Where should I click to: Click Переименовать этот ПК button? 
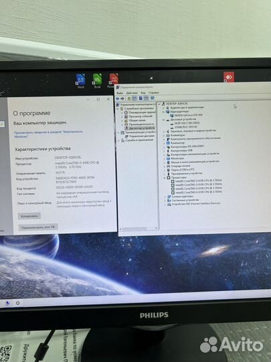coord(38,227)
